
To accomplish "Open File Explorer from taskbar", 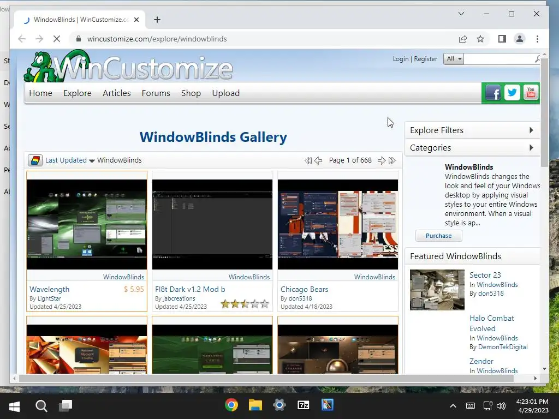I will point(255,405).
